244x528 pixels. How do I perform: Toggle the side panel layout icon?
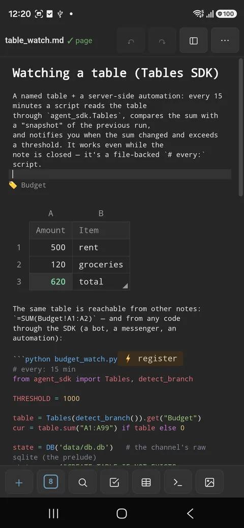(194, 41)
